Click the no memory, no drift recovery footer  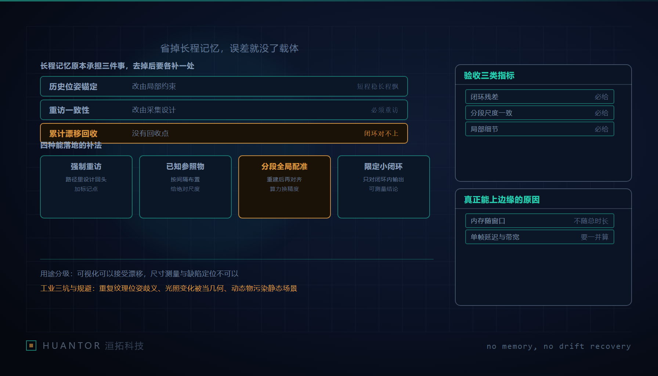pyautogui.click(x=558, y=346)
